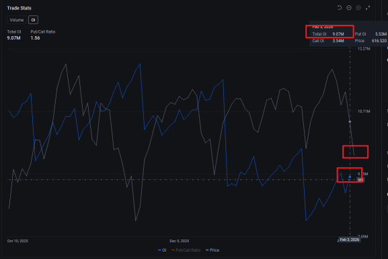Click the Dec 5, 2025 axis label
Viewport: 388px width, 259px height.
[180, 241]
